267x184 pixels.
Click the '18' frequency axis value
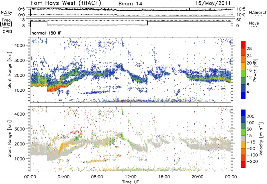click(22, 20)
